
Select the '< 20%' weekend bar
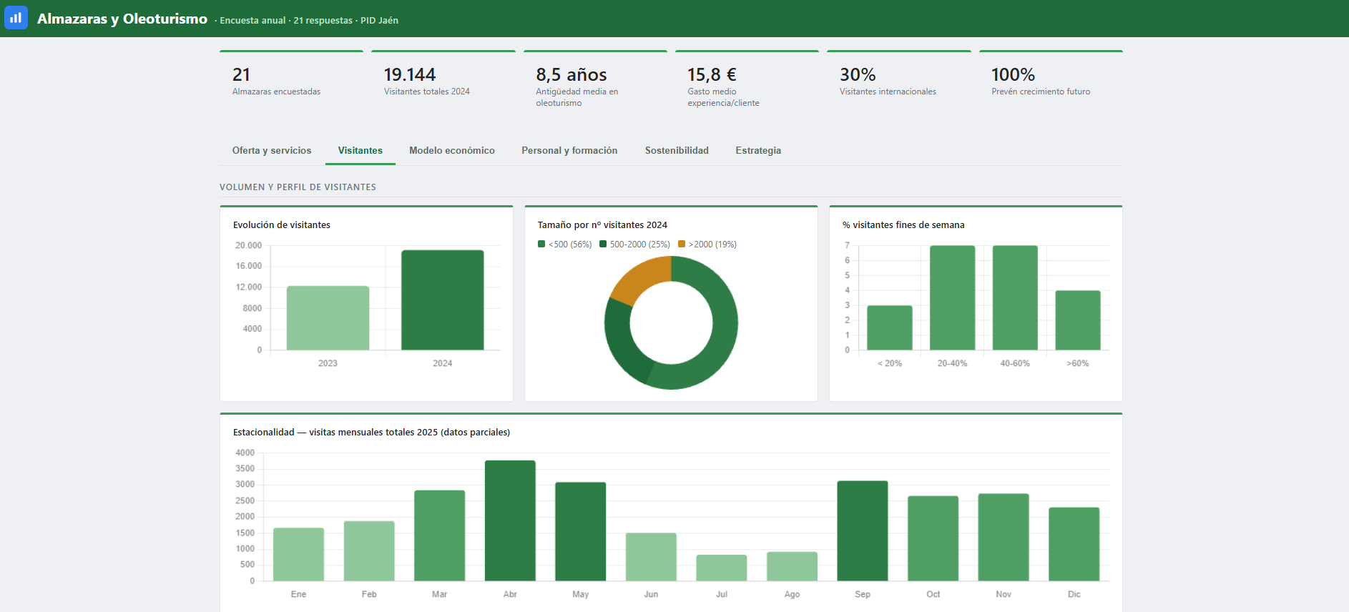(x=890, y=327)
